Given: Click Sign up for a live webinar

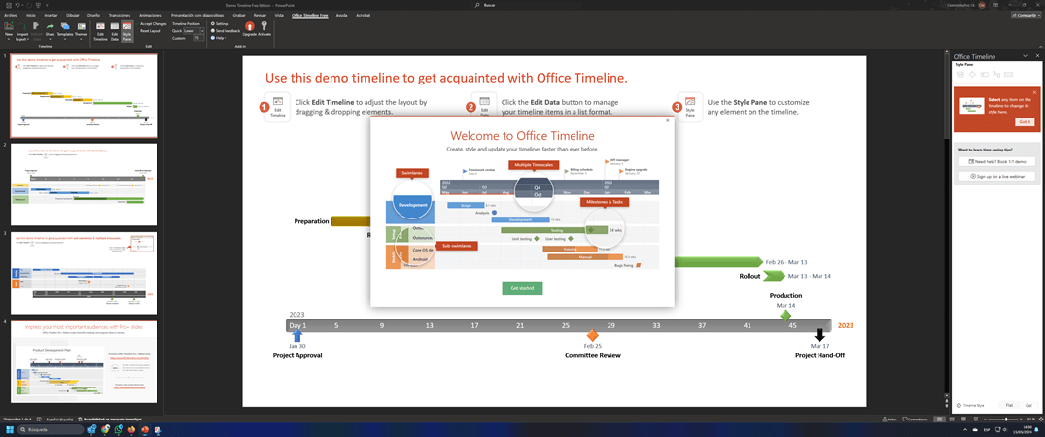Looking at the screenshot, I should pos(997,177).
